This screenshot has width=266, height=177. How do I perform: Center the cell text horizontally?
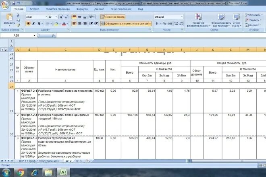79,24
